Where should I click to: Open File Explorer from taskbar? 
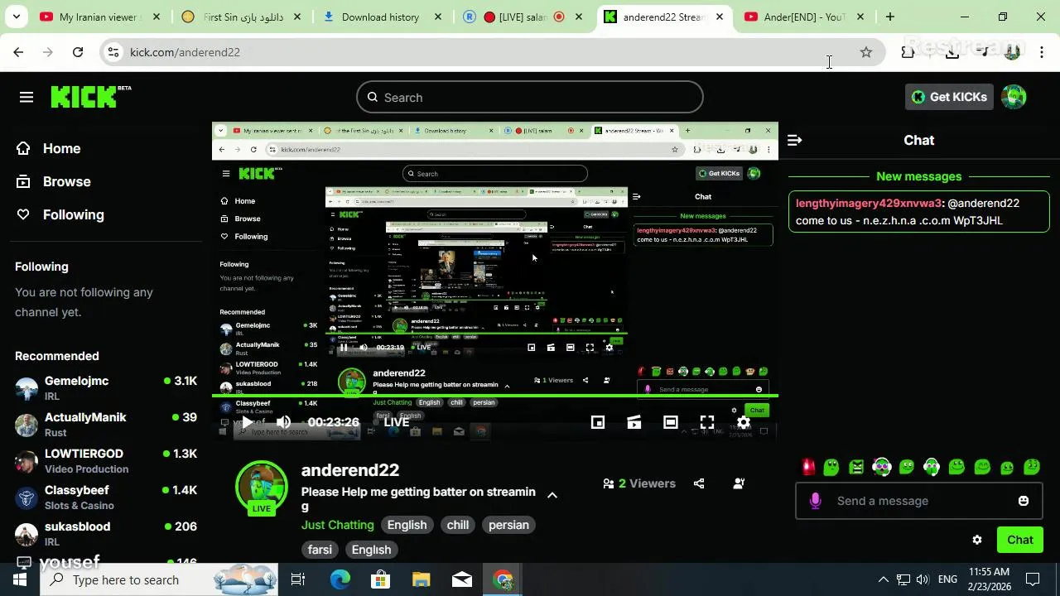(422, 579)
